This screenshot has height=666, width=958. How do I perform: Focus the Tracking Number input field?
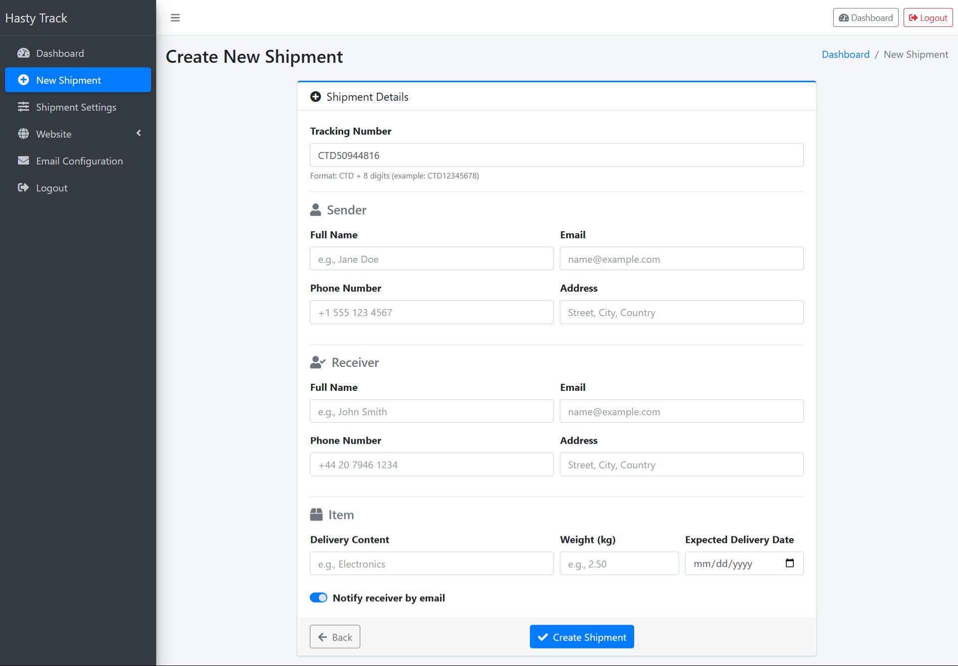(556, 156)
